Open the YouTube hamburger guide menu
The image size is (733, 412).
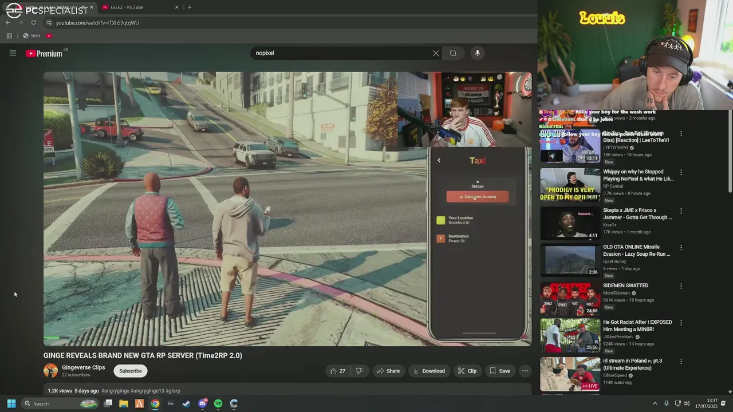13,53
